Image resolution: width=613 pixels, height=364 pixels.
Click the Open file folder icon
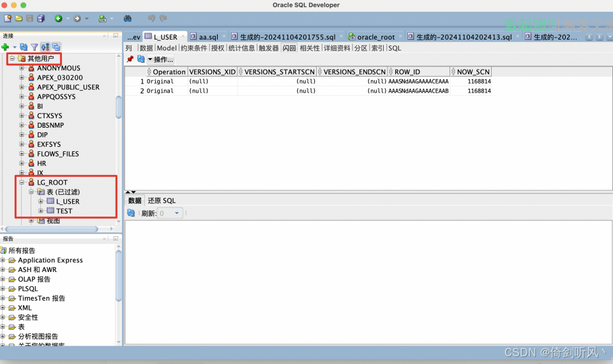pos(19,19)
